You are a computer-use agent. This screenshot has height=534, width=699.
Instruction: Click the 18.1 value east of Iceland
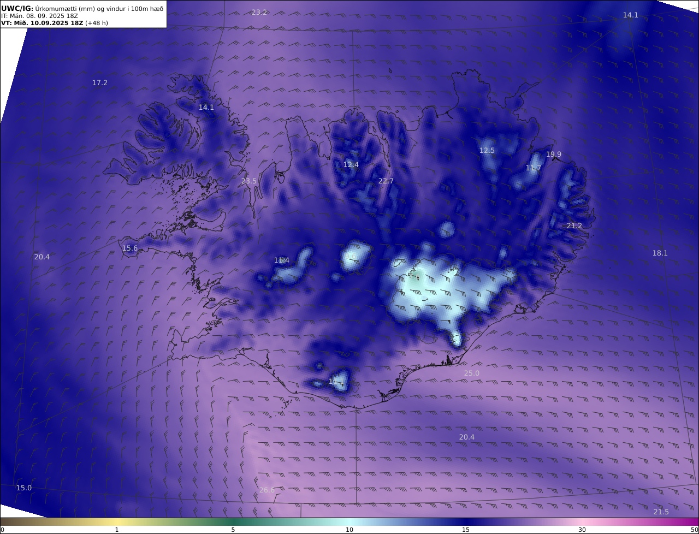tap(660, 253)
